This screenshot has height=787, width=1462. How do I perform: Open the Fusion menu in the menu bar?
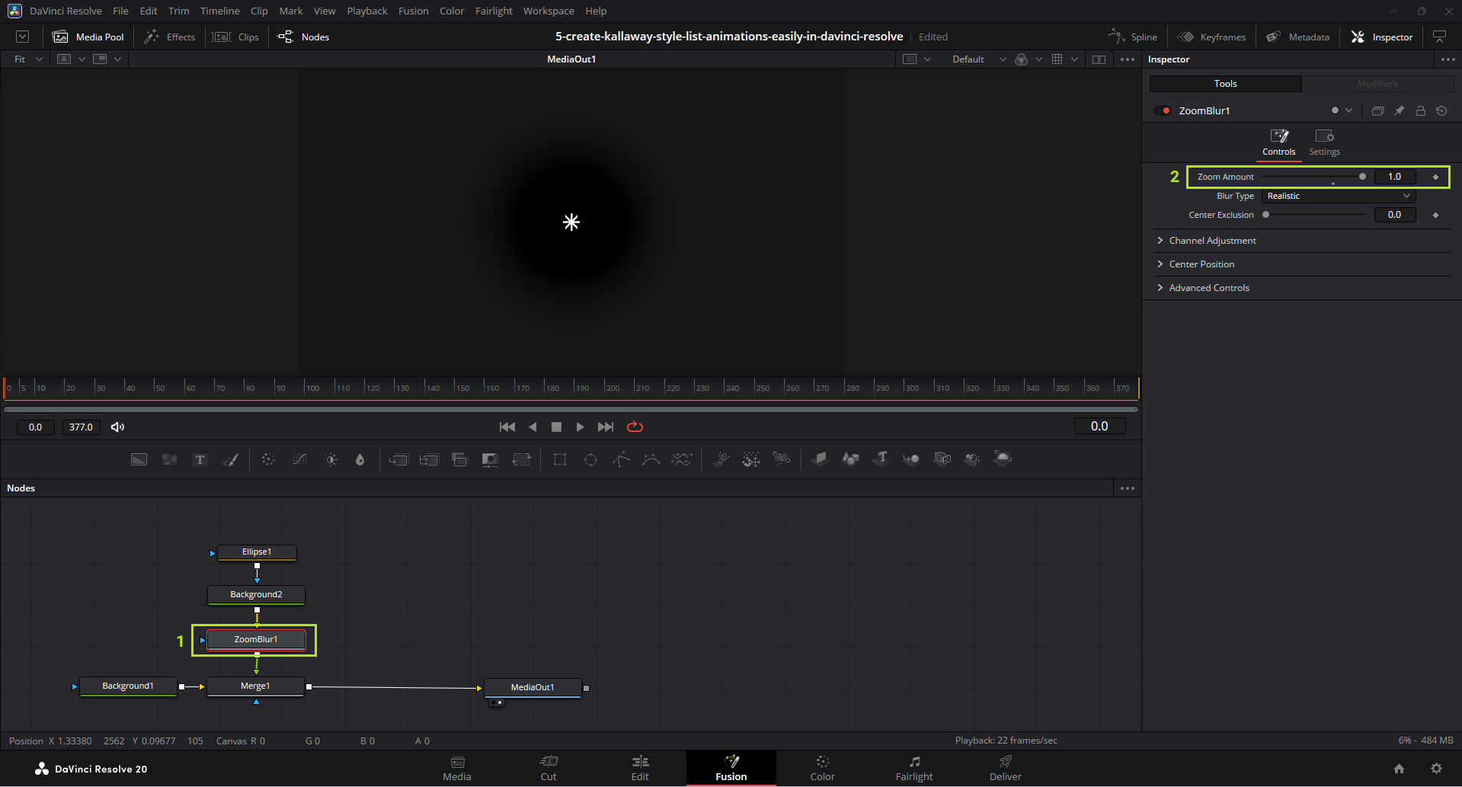(x=413, y=11)
